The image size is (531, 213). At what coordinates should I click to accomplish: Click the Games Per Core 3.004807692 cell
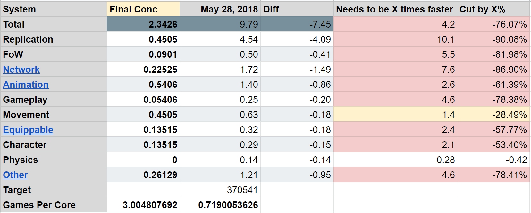[x=143, y=205]
